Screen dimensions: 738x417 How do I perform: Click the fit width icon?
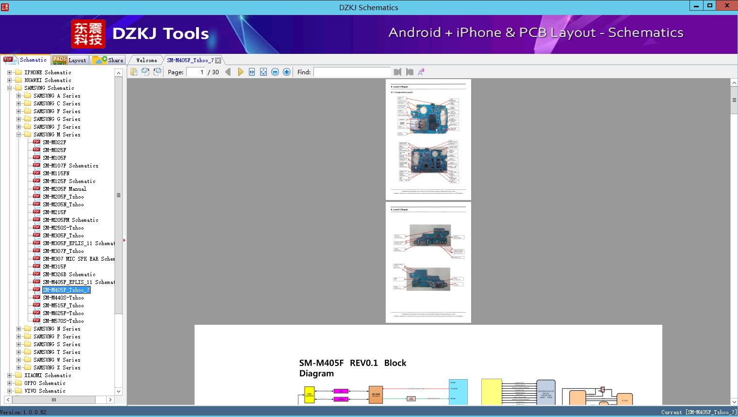pyautogui.click(x=252, y=72)
